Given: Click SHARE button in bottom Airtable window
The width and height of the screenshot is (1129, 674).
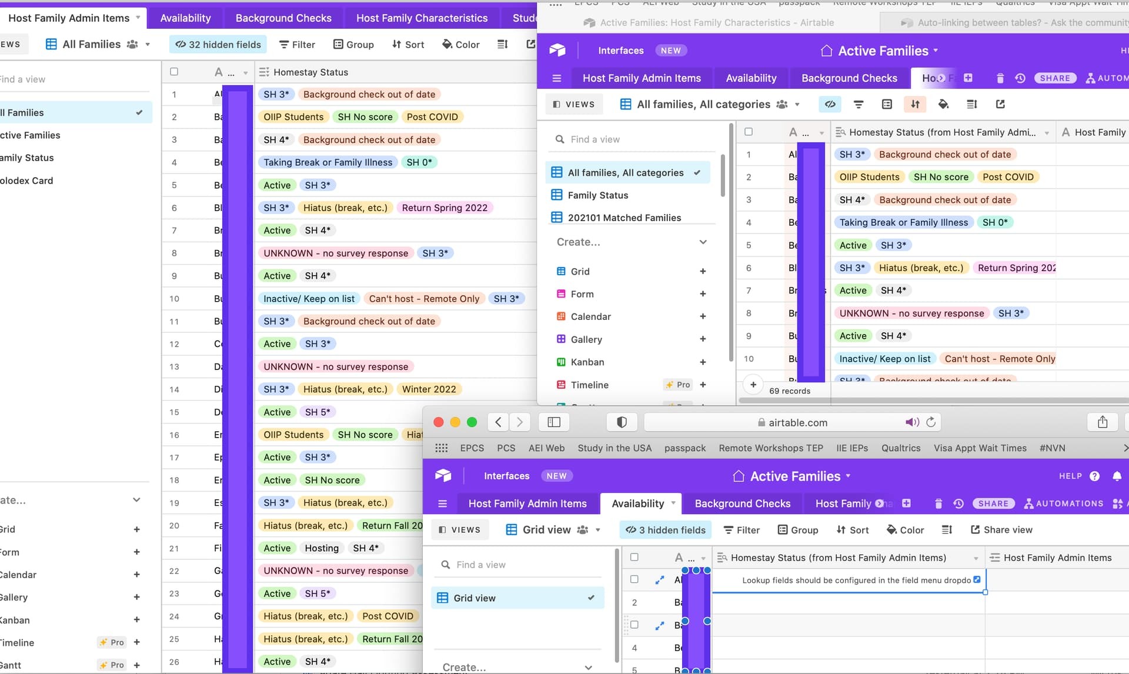Looking at the screenshot, I should click(993, 503).
